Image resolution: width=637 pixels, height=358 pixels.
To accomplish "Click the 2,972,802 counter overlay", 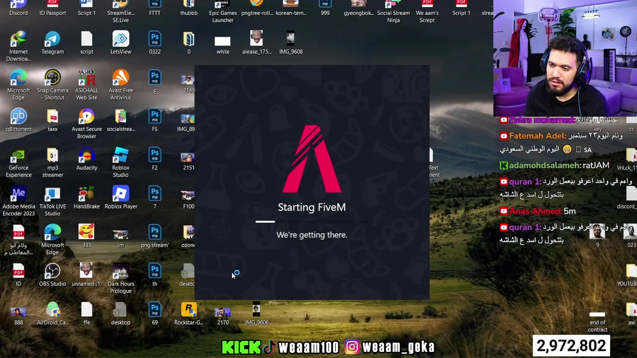I will click(571, 346).
